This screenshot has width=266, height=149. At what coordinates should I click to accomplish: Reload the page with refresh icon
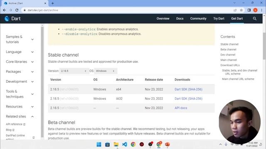(x=17, y=10)
